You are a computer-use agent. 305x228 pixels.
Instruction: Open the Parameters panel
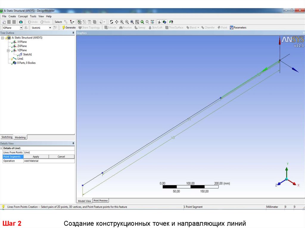238,28
